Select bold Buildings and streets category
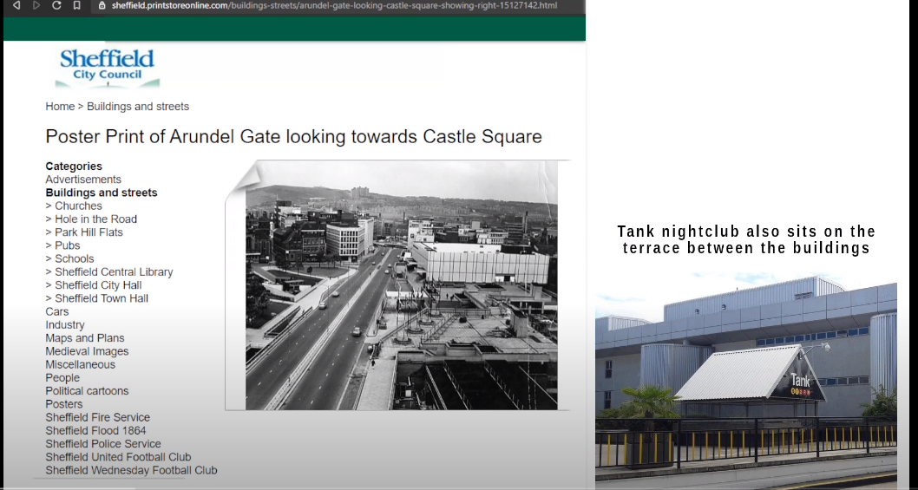Screen dimensions: 918x490 [102, 193]
